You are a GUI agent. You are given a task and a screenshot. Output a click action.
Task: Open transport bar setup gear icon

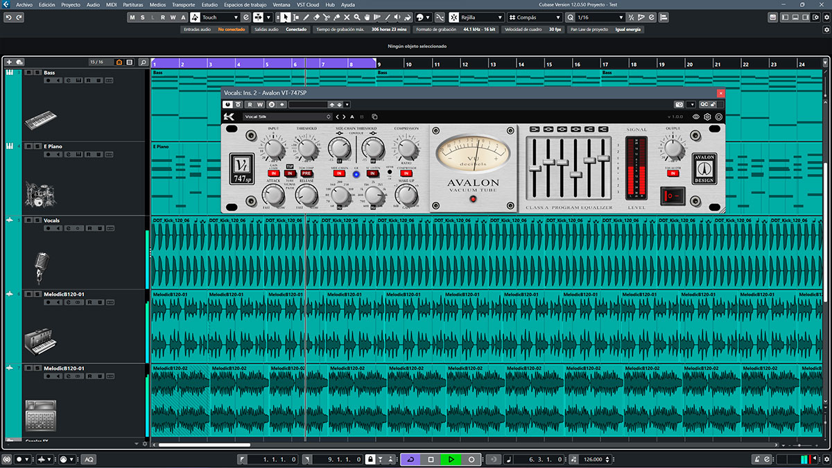tap(826, 459)
